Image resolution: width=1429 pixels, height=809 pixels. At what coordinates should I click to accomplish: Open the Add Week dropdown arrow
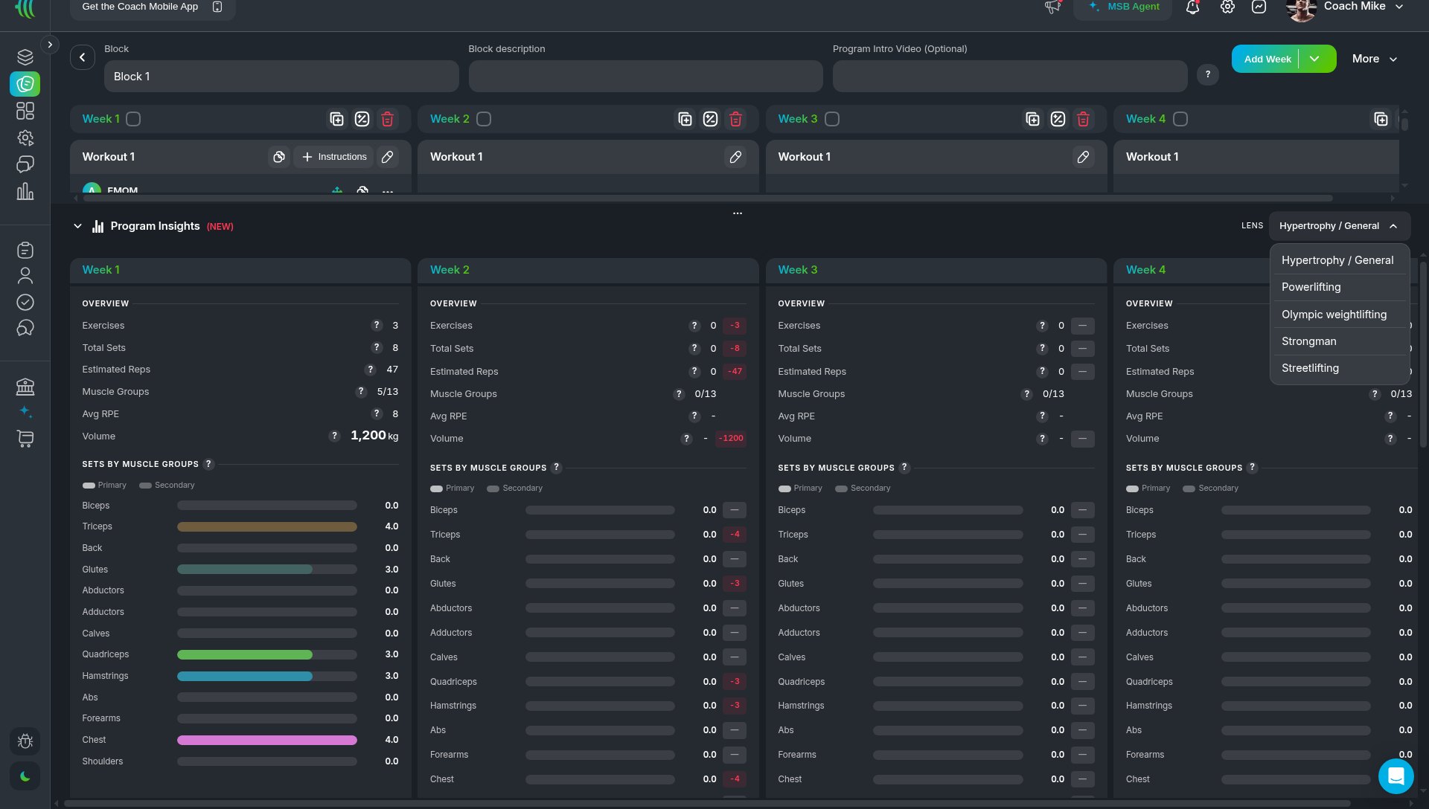point(1315,59)
